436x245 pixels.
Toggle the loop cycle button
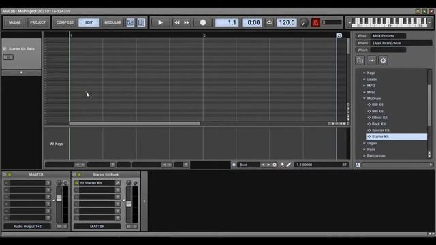(269, 22)
